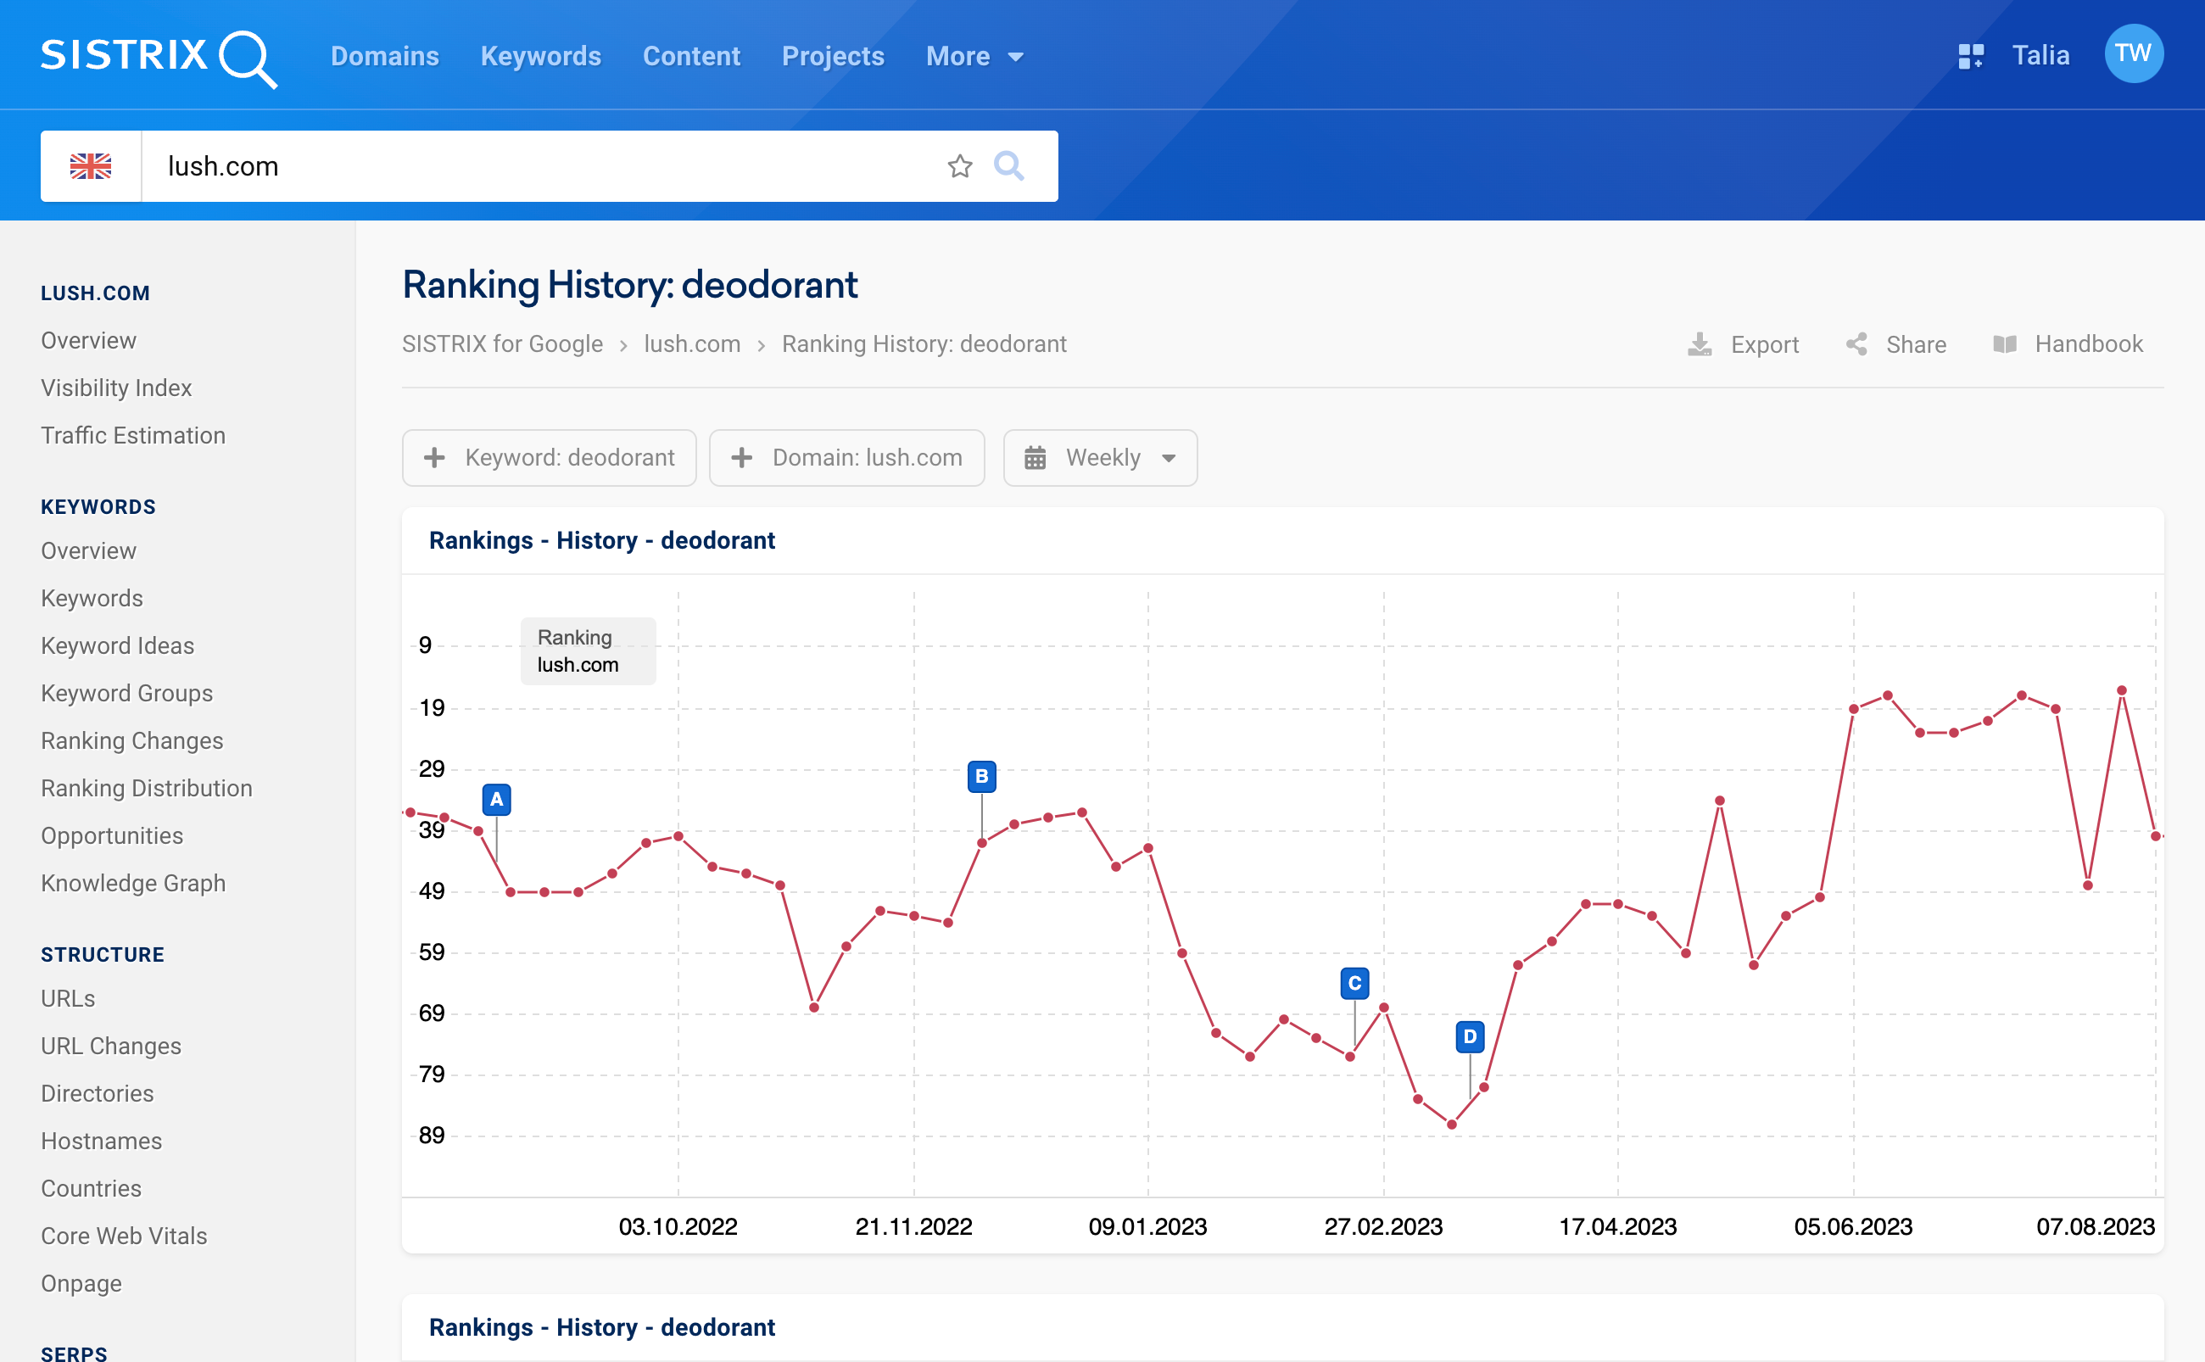The image size is (2205, 1362).
Task: Open Keyword Groups sidebar item
Action: coord(127,693)
